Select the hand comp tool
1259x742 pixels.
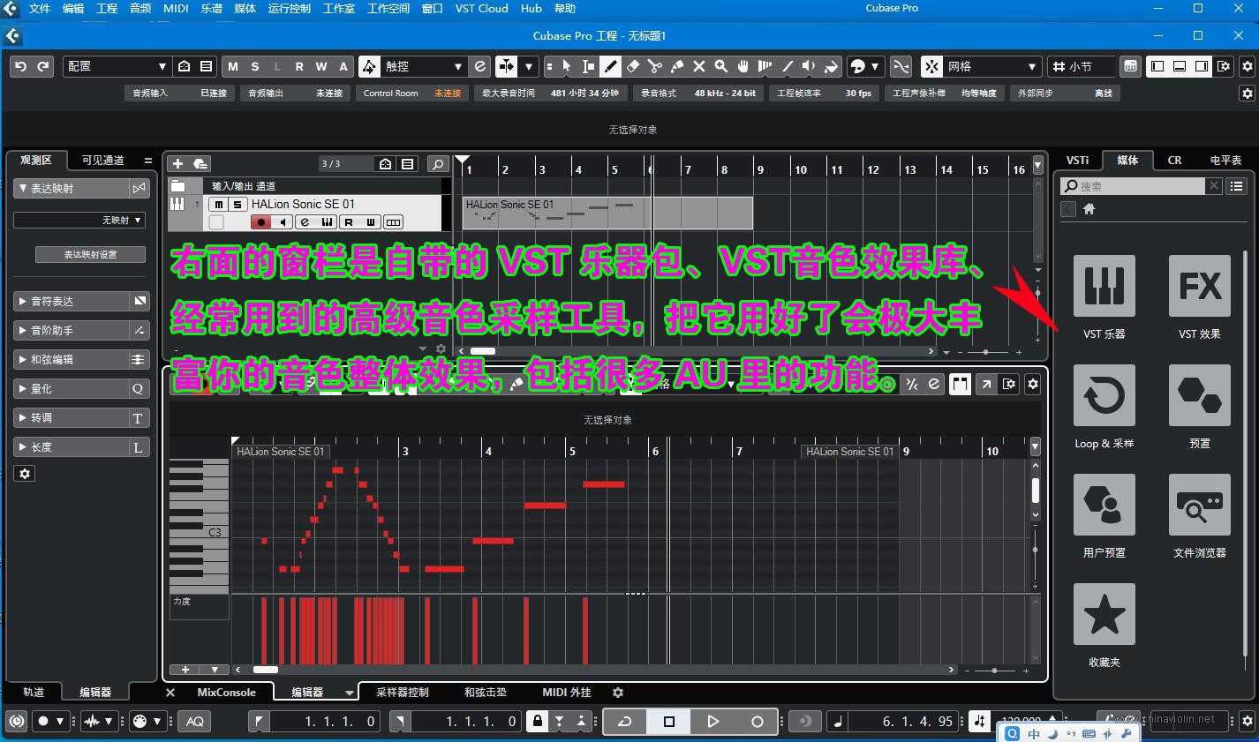743,66
